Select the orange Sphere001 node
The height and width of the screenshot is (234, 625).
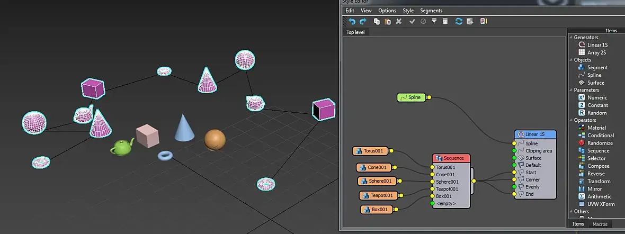tap(377, 182)
